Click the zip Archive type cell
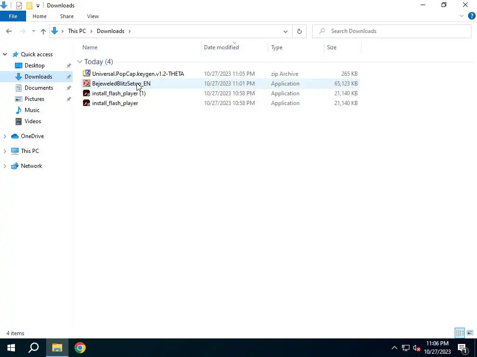The height and width of the screenshot is (357, 477). [285, 74]
